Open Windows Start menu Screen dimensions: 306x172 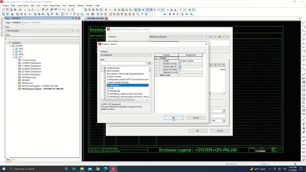(x=4, y=169)
